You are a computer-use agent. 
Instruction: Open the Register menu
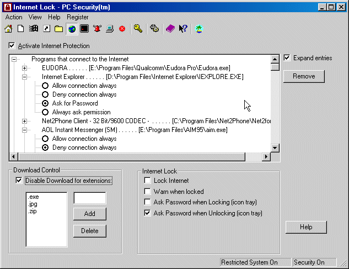click(77, 17)
